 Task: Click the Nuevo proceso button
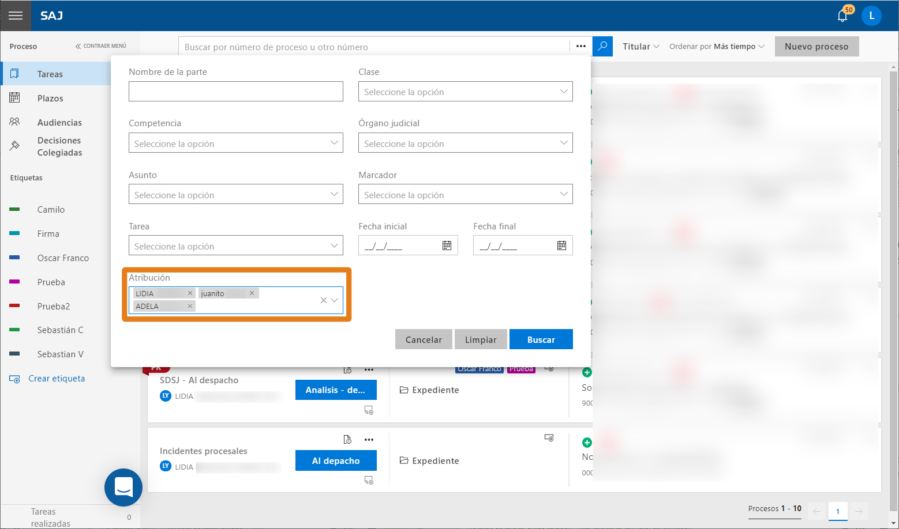(x=816, y=46)
